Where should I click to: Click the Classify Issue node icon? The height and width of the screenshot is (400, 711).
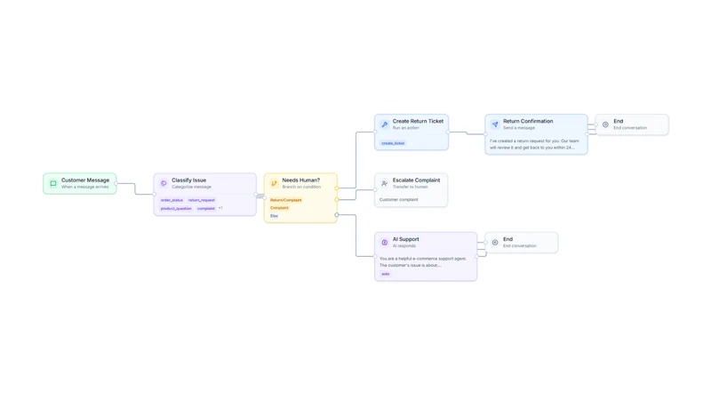pos(164,184)
